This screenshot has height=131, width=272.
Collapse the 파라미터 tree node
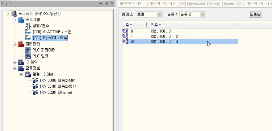click(14, 44)
